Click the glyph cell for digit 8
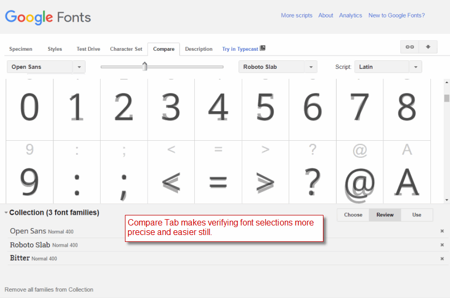Viewport: 450px width, 298px height. click(x=407, y=110)
